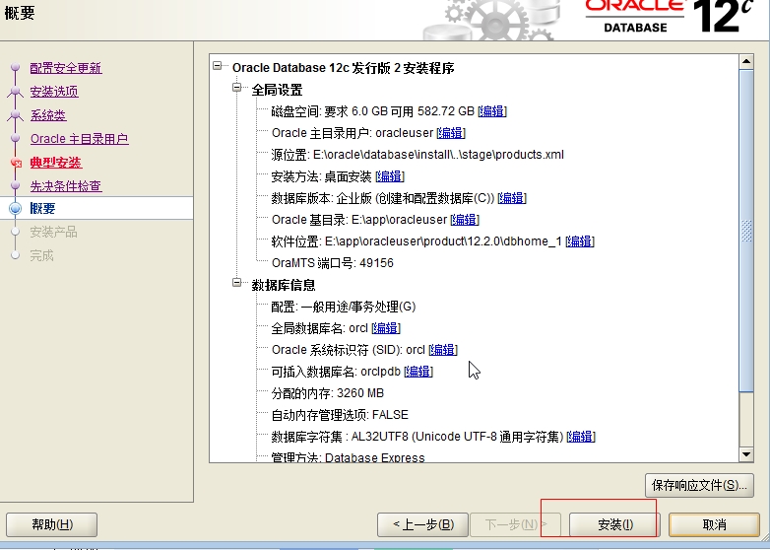Open 系统类 step in sidebar
Viewport: 770px width, 550px height.
point(48,115)
